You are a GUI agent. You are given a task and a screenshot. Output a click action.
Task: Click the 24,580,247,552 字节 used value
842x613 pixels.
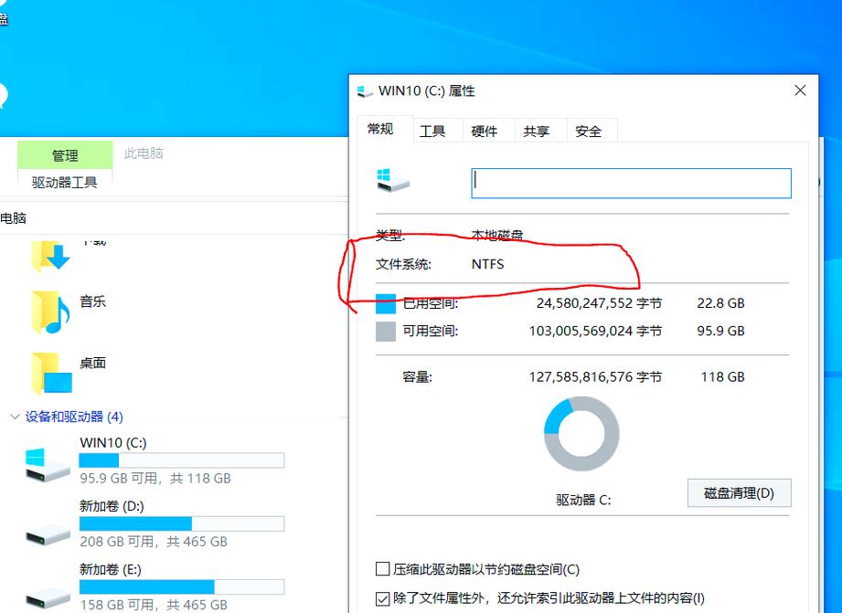[599, 303]
